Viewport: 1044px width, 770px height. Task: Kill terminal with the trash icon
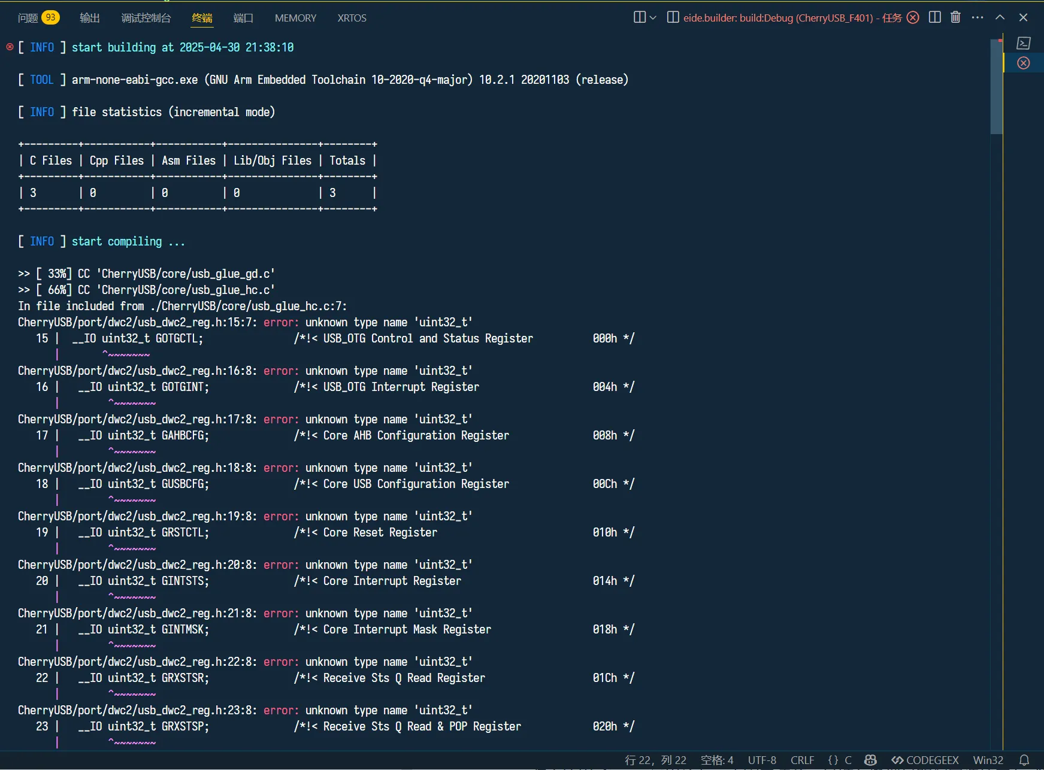coord(956,17)
